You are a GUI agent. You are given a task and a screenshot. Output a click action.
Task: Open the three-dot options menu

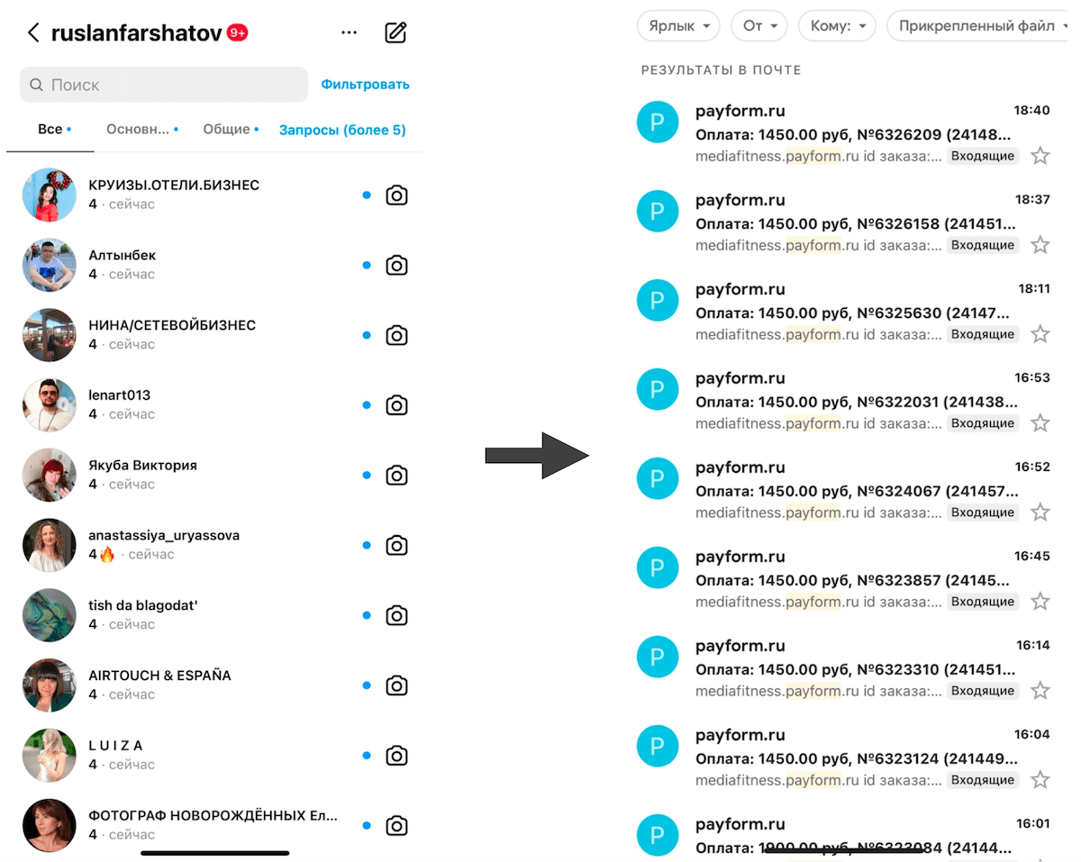tap(350, 33)
